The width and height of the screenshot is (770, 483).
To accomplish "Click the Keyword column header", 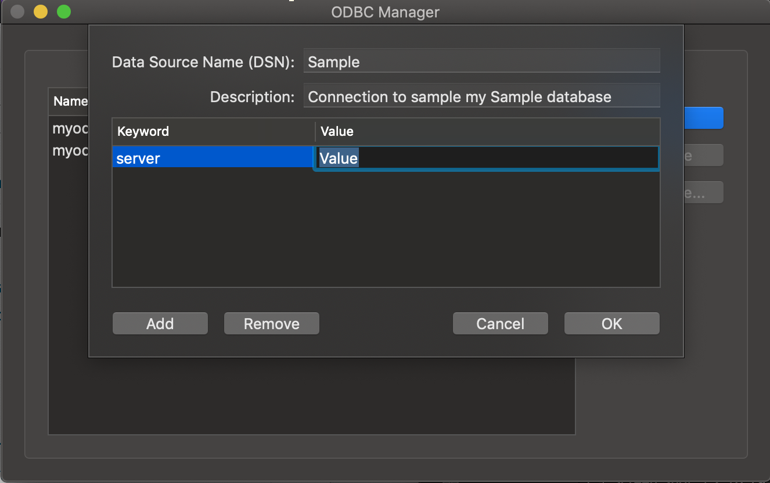I will 213,131.
